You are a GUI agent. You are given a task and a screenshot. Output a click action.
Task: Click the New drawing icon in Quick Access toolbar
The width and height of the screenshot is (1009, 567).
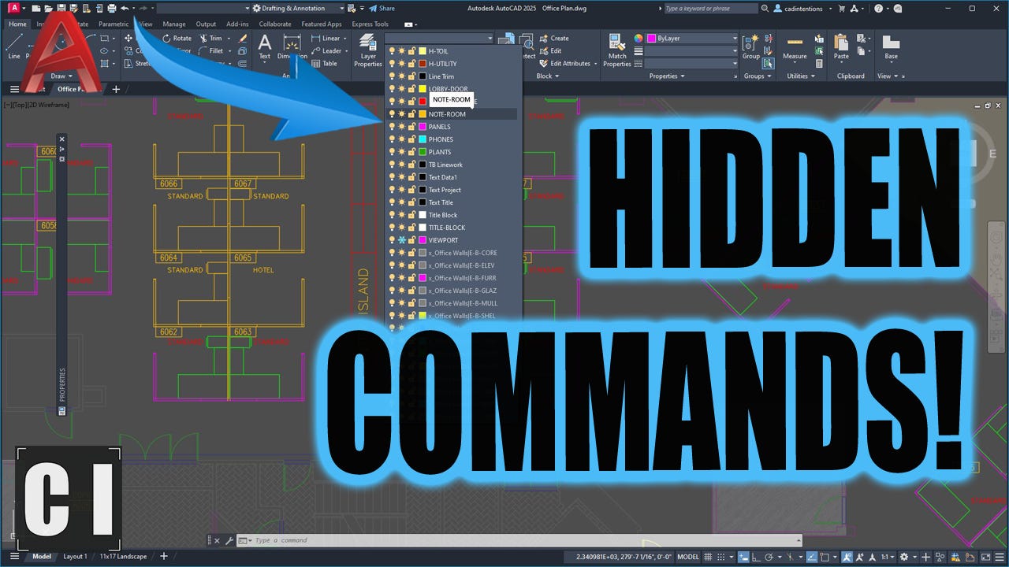tap(36, 8)
